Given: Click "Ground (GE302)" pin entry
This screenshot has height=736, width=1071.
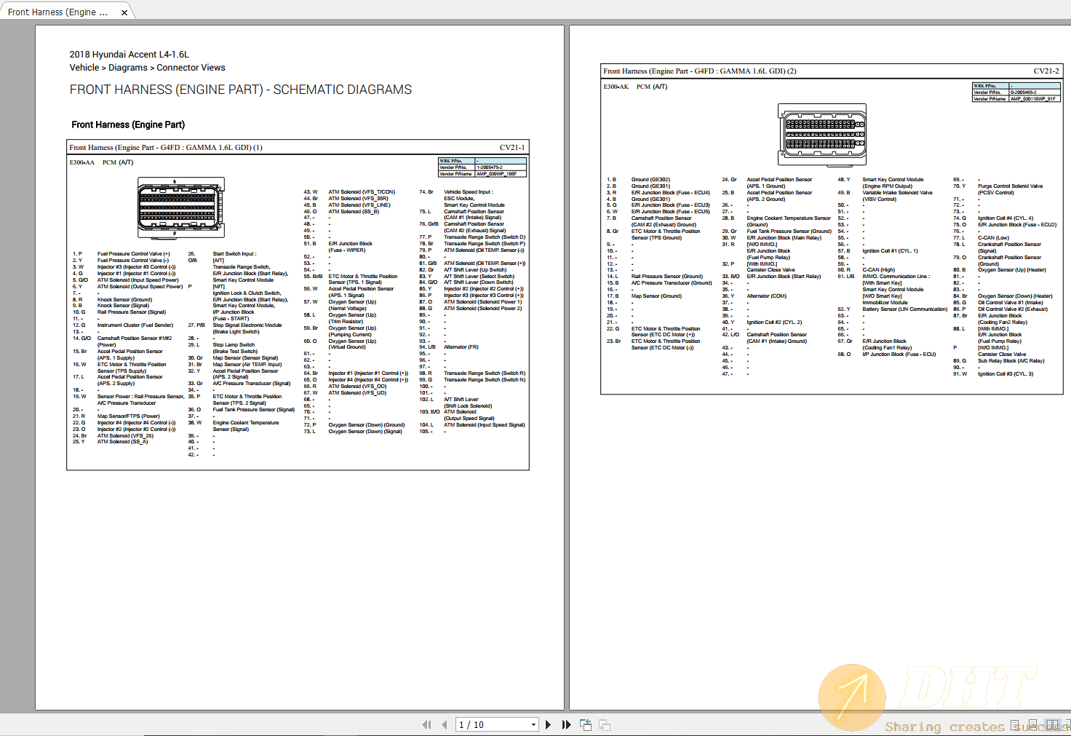Looking at the screenshot, I should click(650, 180).
